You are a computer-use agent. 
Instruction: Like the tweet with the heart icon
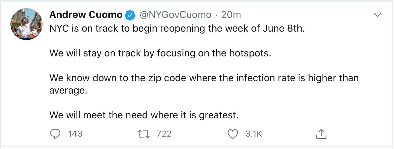(233, 134)
